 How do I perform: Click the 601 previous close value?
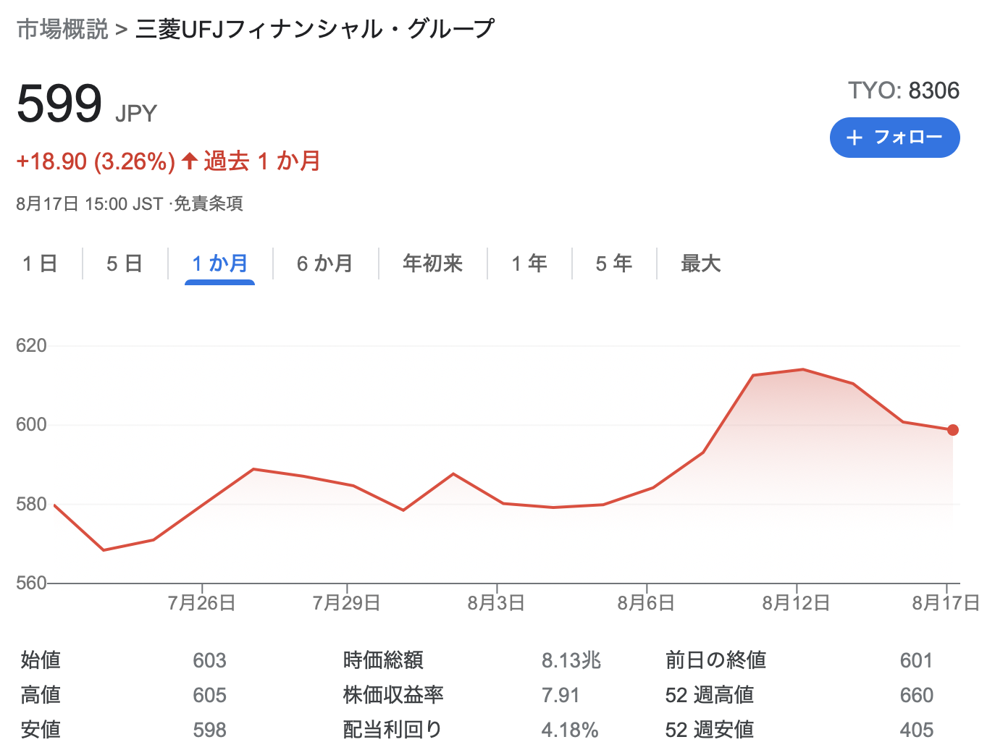click(x=916, y=660)
